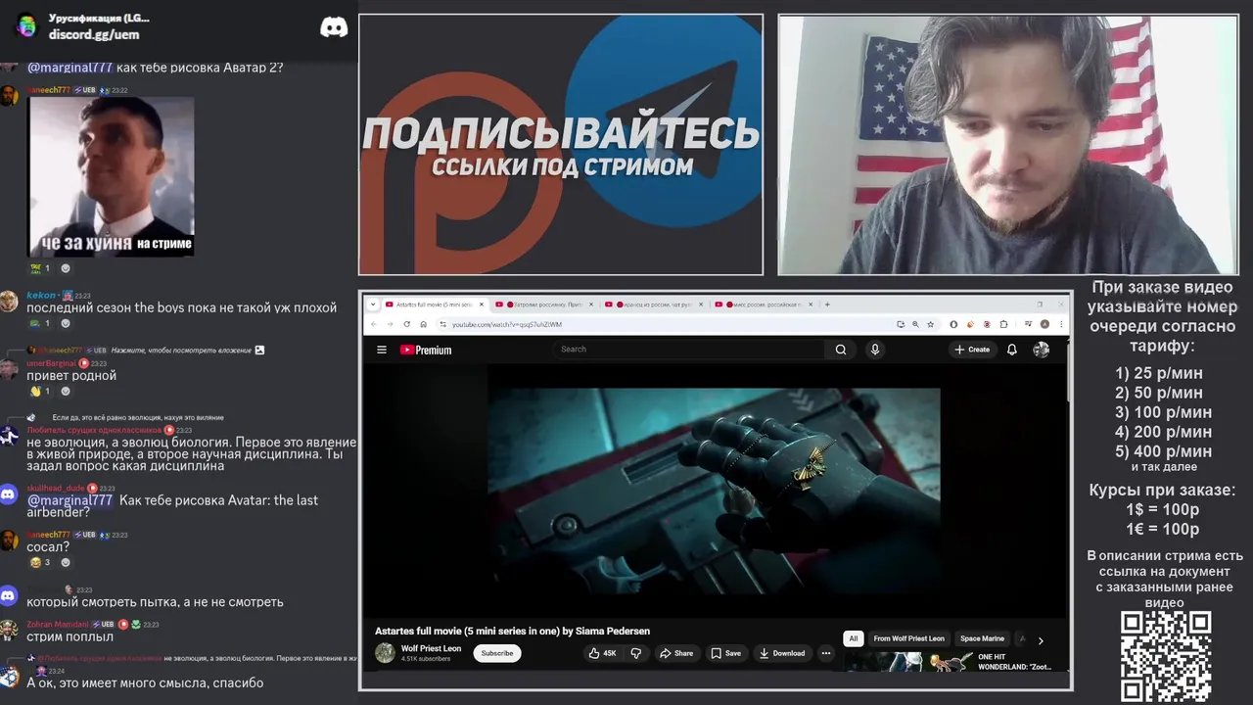This screenshot has height=705, width=1253.
Task: Toggle reaction under 'последний сезон the boys' message
Action: pos(40,323)
